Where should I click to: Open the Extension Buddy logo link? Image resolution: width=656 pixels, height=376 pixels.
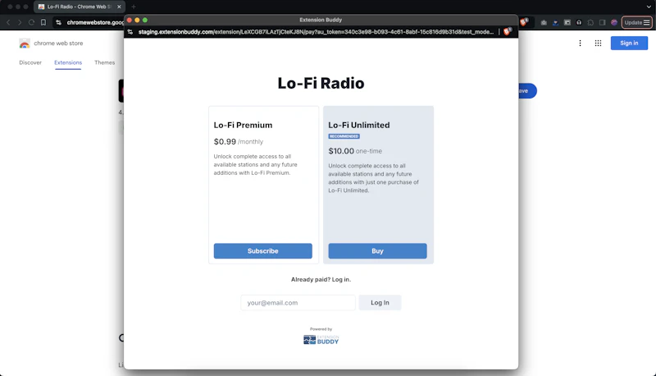pyautogui.click(x=321, y=340)
